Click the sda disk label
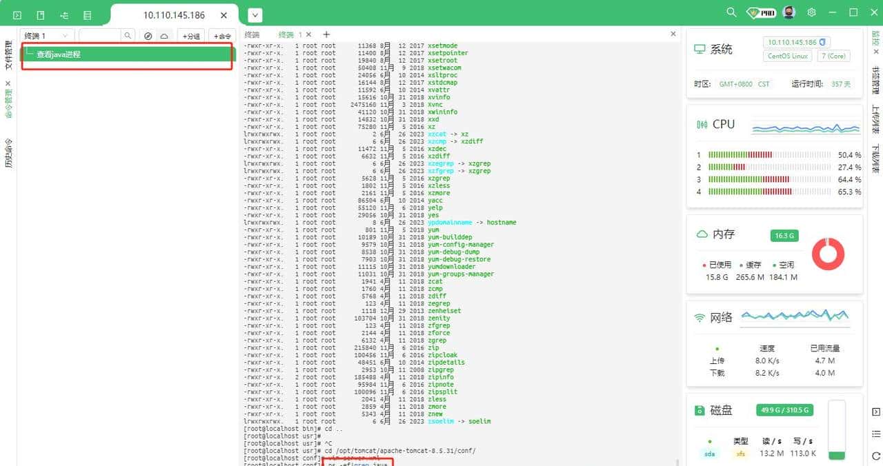883x466 pixels. pos(710,454)
